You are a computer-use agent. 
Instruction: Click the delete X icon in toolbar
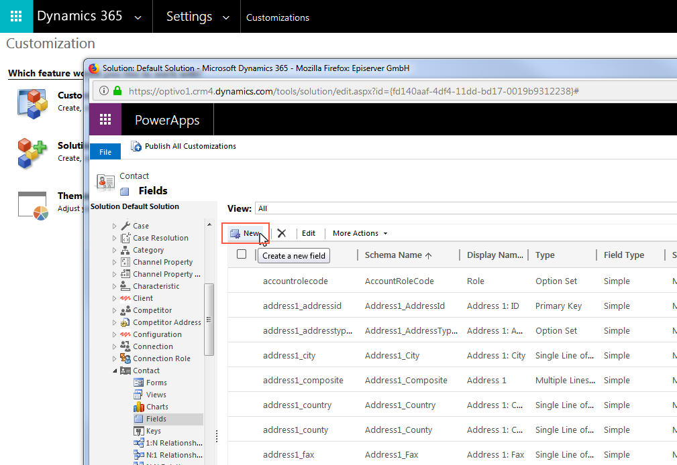pos(282,233)
